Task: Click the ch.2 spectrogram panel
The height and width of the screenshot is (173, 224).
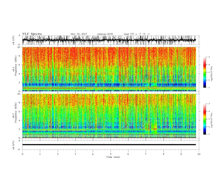Action: coord(109,116)
